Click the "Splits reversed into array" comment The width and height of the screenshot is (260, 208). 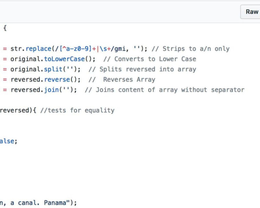tap(142, 69)
